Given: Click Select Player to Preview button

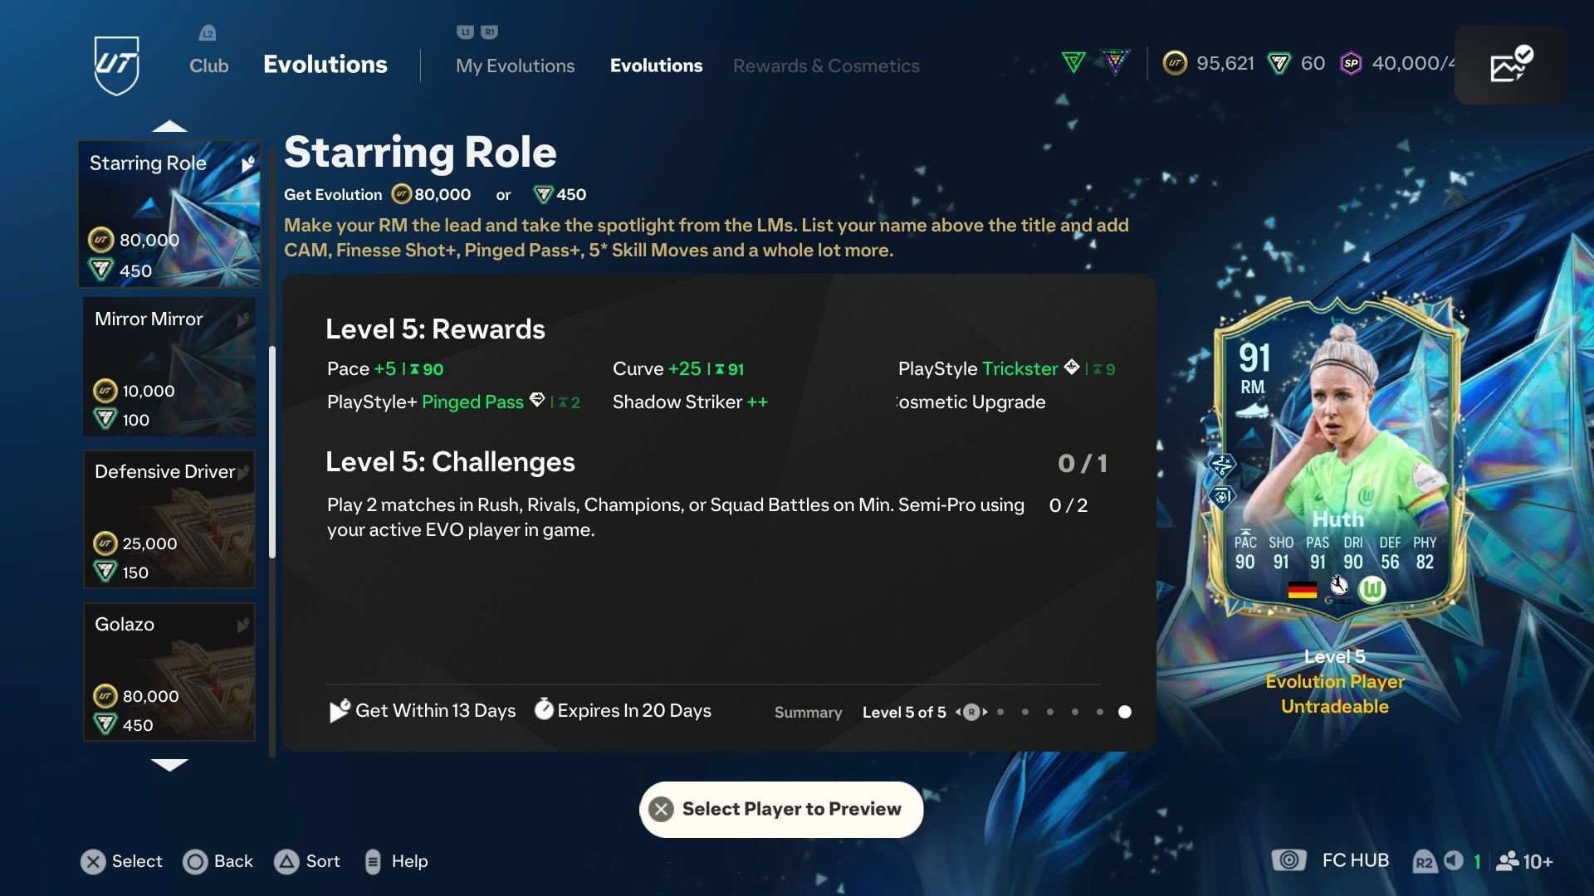Looking at the screenshot, I should [781, 809].
